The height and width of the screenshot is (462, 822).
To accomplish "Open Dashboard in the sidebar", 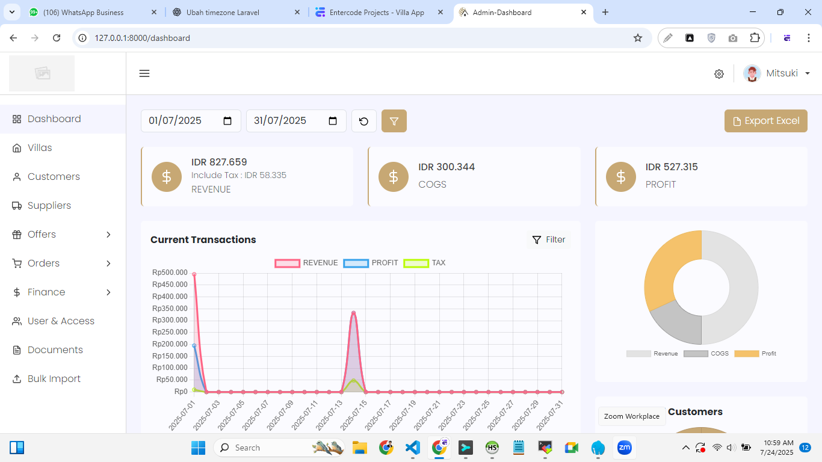I will click(x=63, y=119).
